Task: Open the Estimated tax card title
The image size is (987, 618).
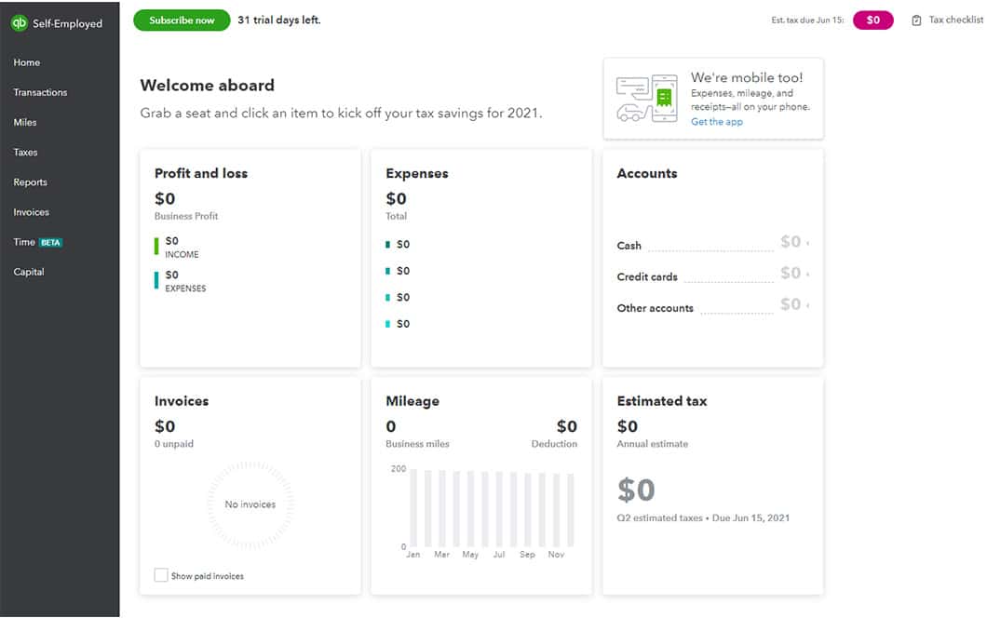Action: [x=661, y=401]
